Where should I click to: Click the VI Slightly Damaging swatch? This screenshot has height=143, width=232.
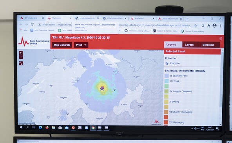tap(166, 112)
